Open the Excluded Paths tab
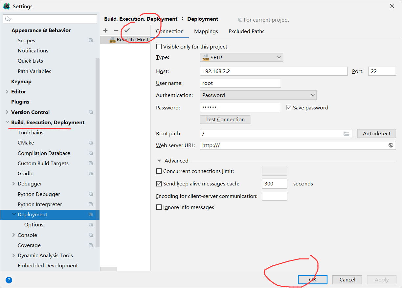The image size is (402, 288). coord(246,31)
